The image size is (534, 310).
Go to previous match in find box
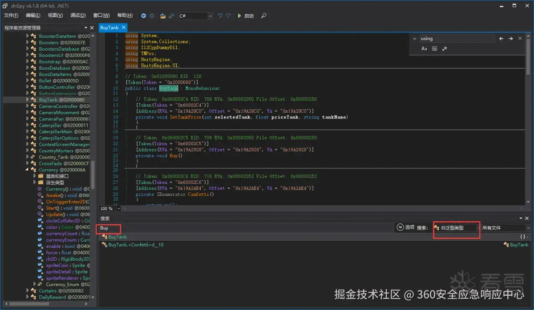(x=501, y=39)
